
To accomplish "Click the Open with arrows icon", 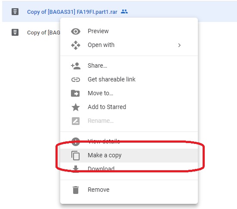I will click(x=76, y=45).
